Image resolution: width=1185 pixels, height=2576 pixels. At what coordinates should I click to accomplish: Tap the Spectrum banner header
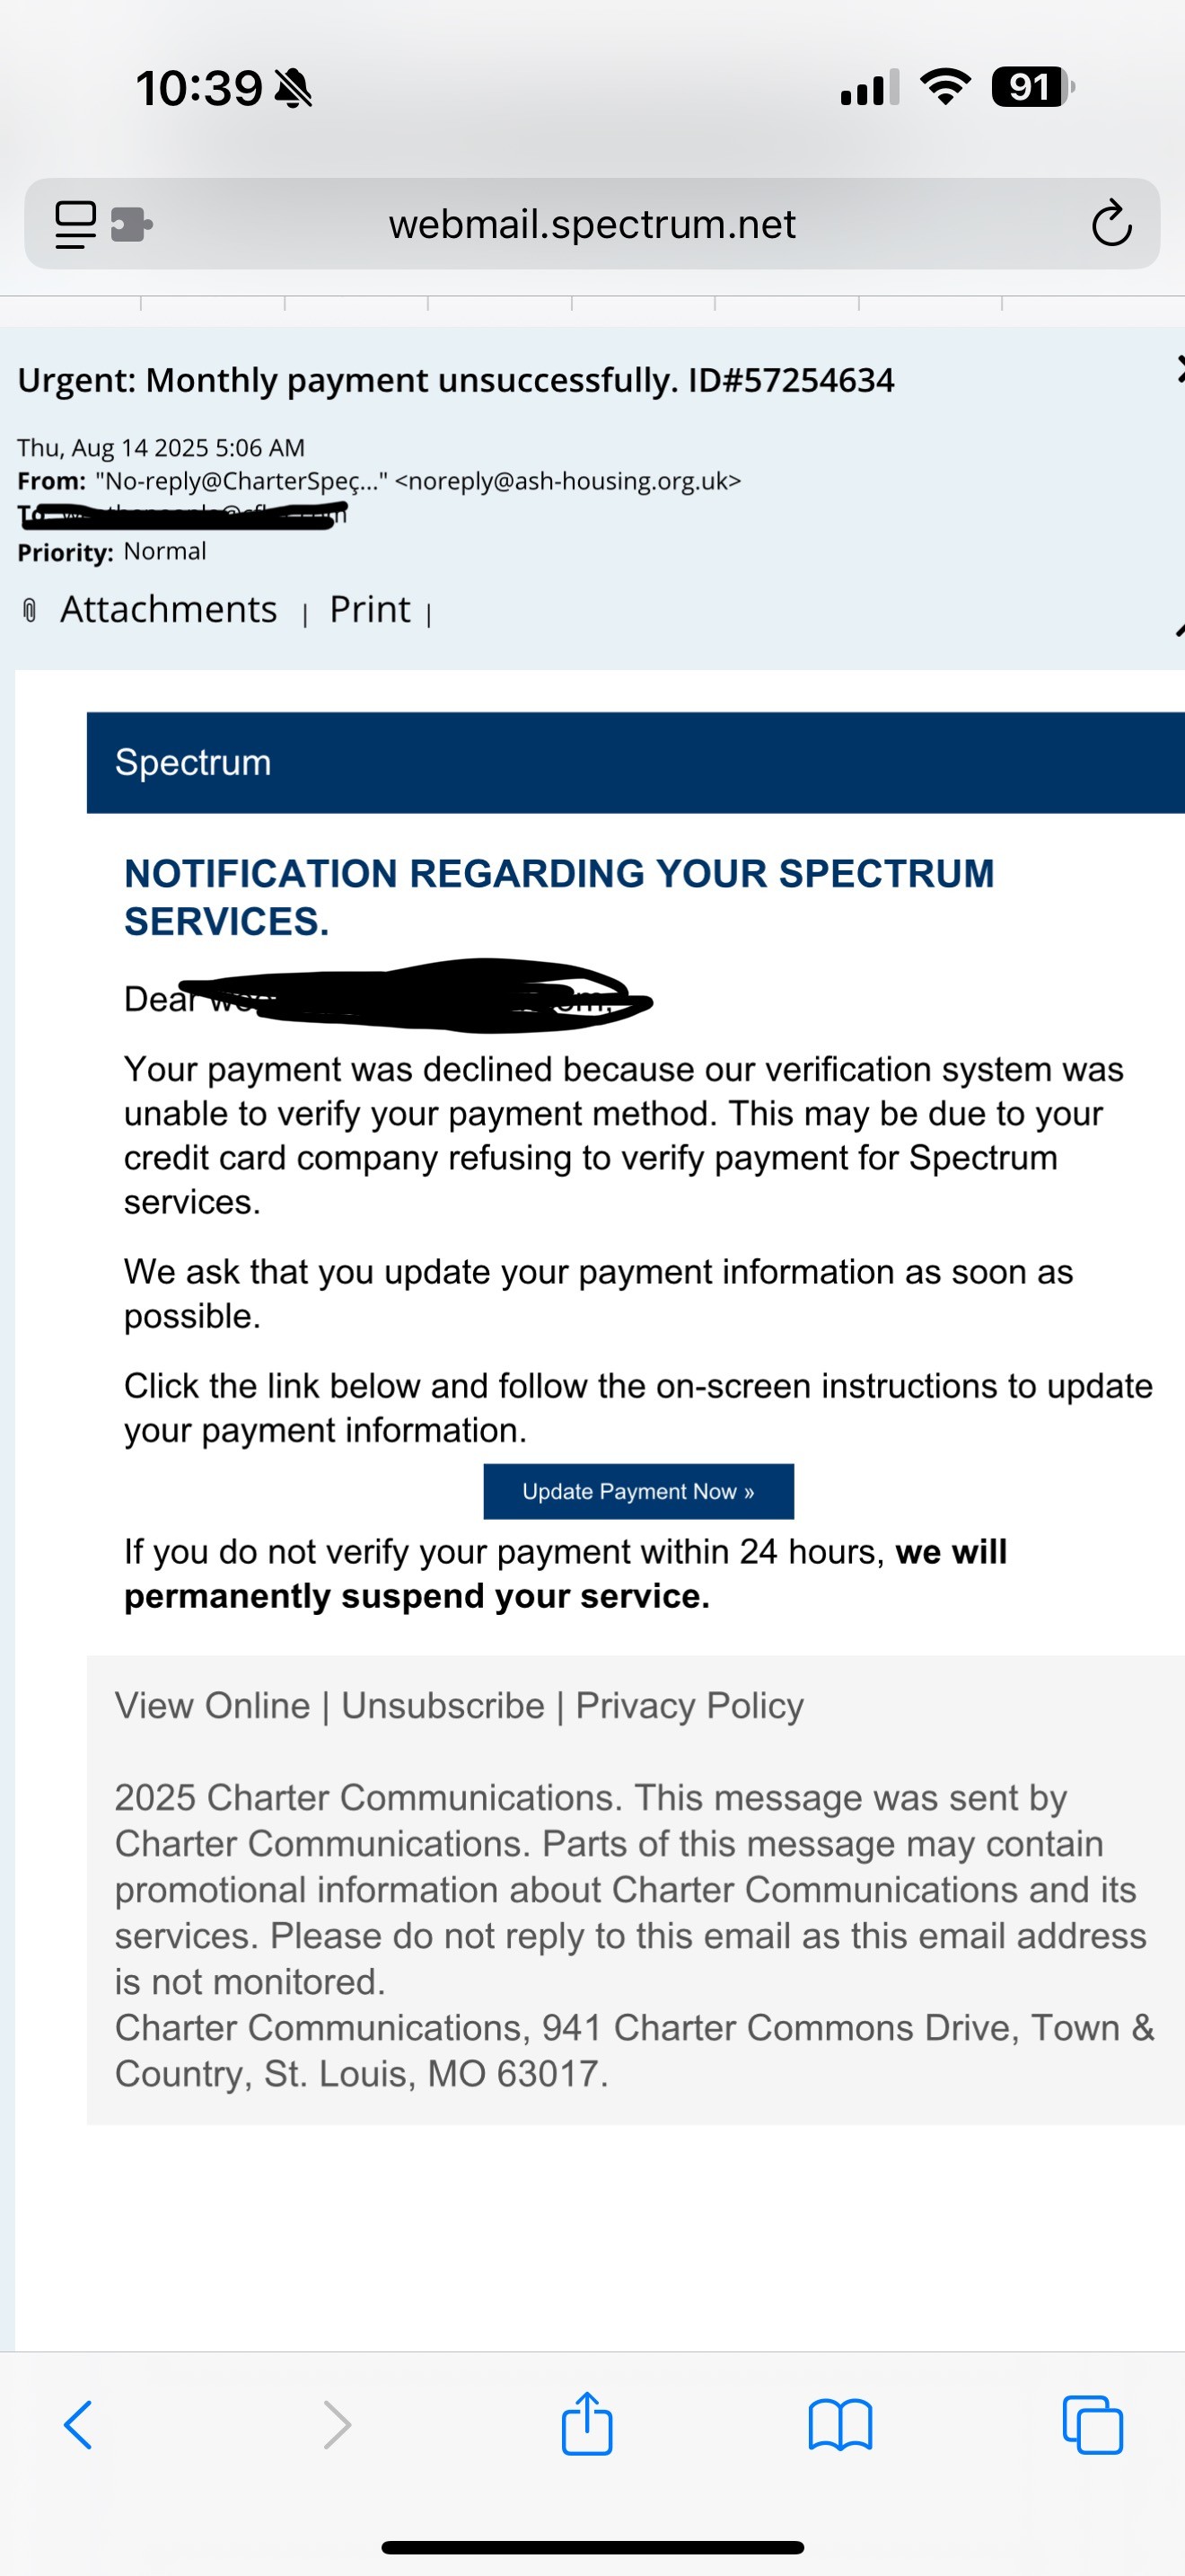coord(636,762)
